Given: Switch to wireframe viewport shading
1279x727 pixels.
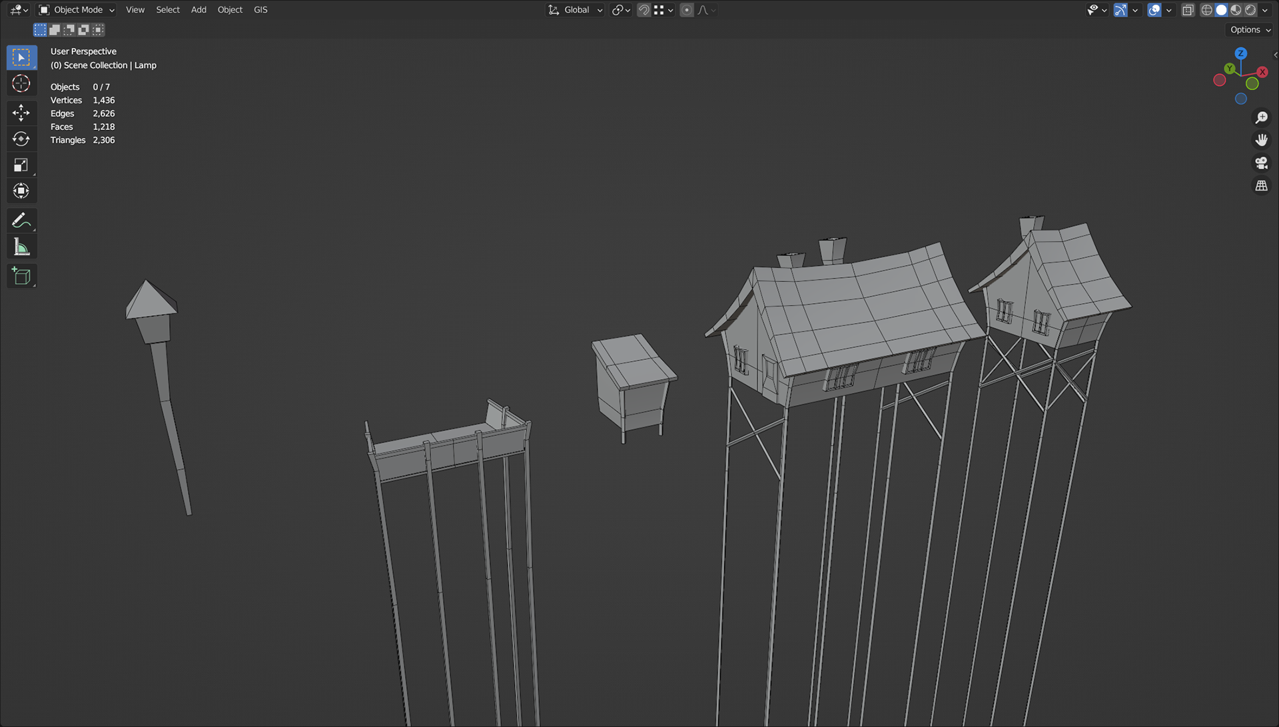Looking at the screenshot, I should click(x=1206, y=10).
